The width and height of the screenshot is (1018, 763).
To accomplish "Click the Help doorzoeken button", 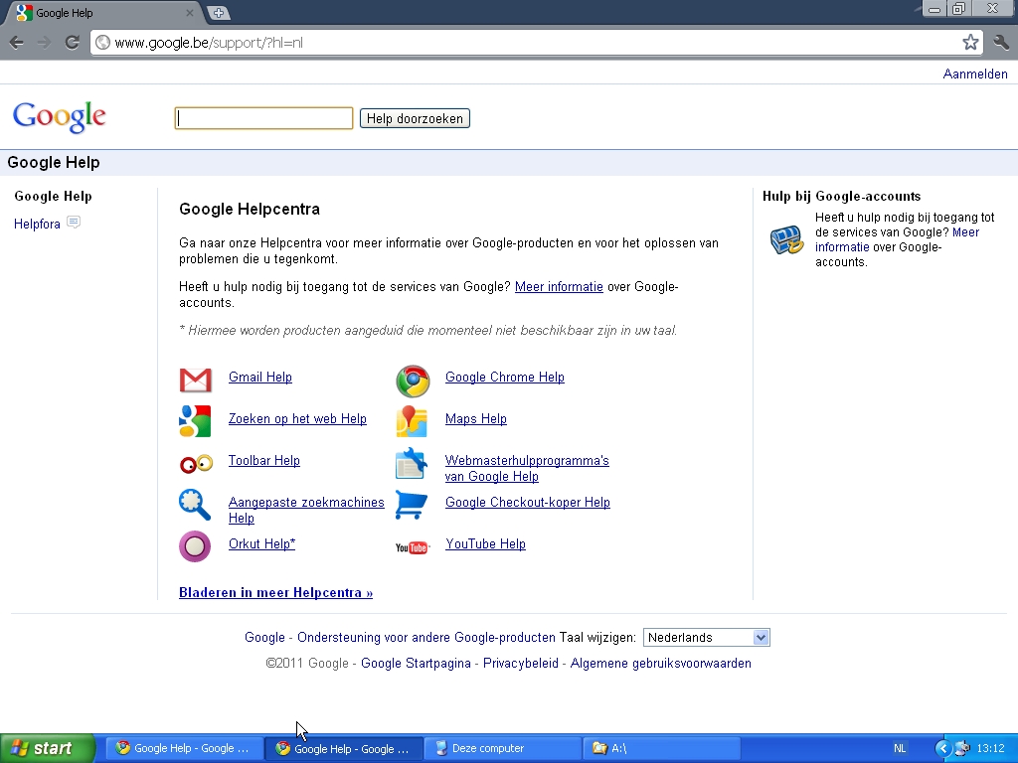I will click(415, 119).
